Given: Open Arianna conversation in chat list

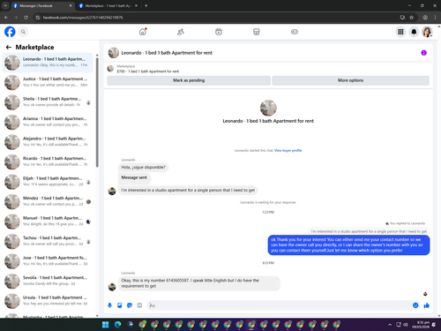Looking at the screenshot, I should click(x=48, y=122).
